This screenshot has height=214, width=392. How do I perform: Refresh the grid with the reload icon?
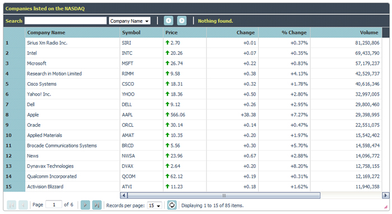[x=172, y=205]
